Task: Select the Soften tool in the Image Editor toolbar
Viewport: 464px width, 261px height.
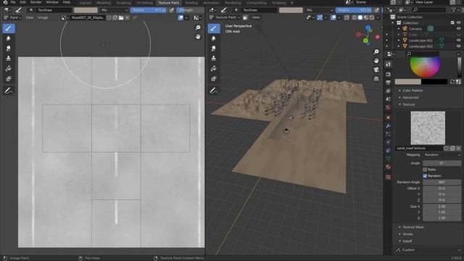Action: (x=9, y=38)
